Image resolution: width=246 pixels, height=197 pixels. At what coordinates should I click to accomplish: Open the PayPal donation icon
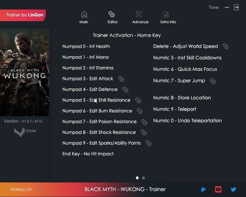[x=203, y=190]
